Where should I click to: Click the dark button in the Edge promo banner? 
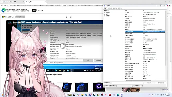[34, 10]
